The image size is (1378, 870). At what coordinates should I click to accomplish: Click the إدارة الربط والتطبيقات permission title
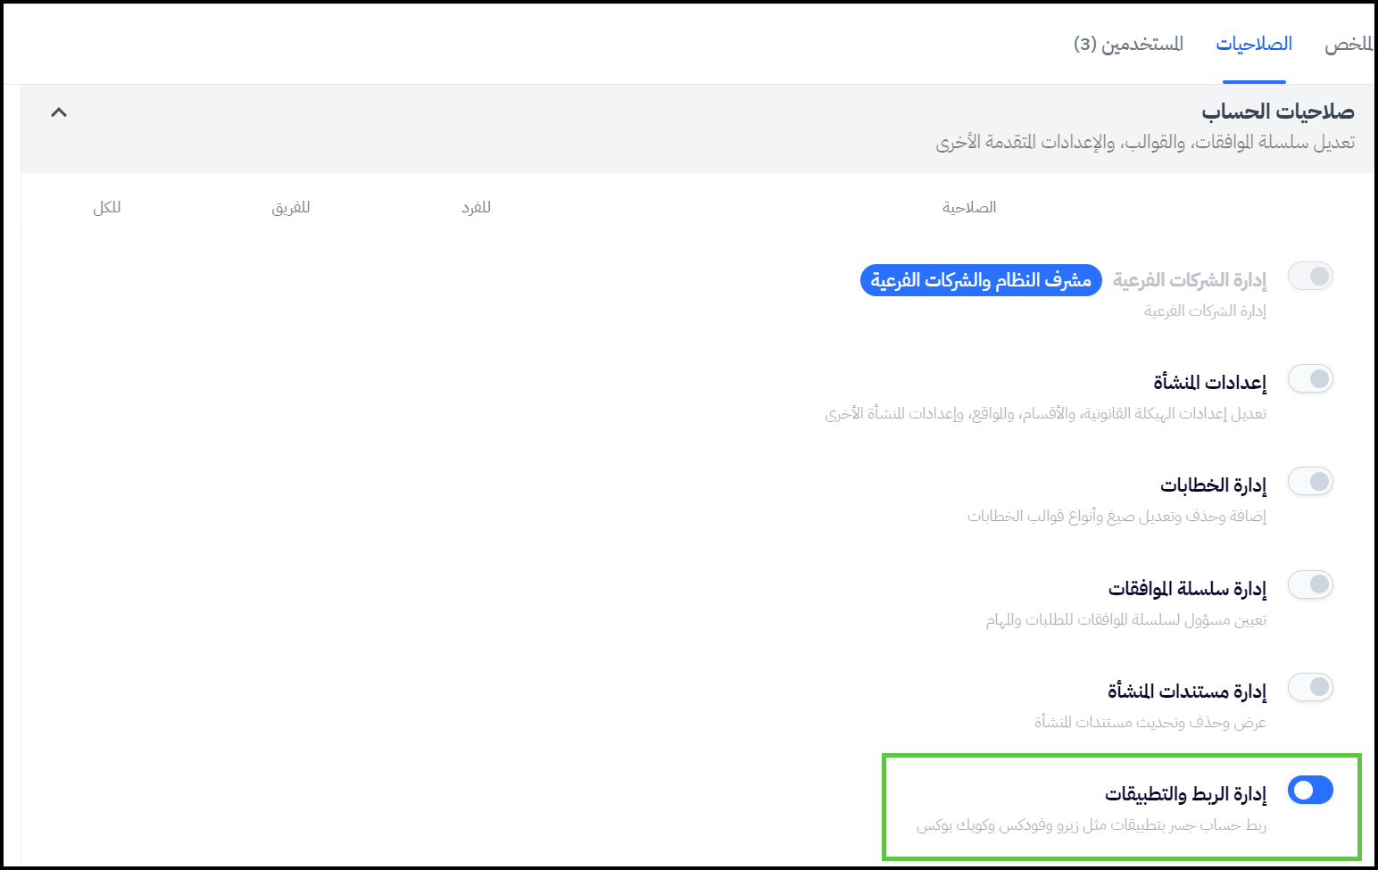click(1185, 794)
